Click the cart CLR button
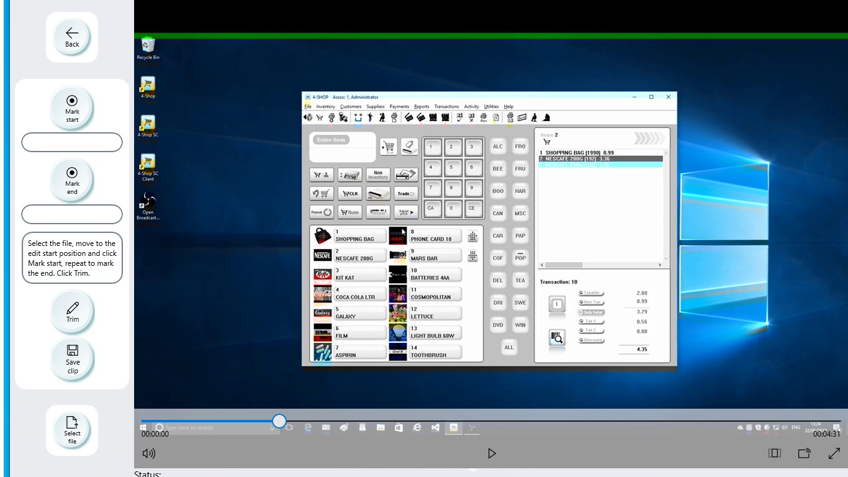 click(350, 194)
